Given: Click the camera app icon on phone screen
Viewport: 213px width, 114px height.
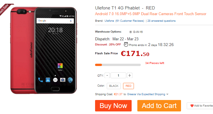Looking at the screenshot, I should tap(63, 80).
